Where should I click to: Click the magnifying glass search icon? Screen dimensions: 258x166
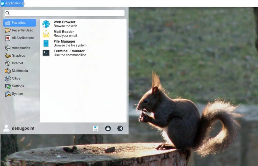click(x=7, y=13)
